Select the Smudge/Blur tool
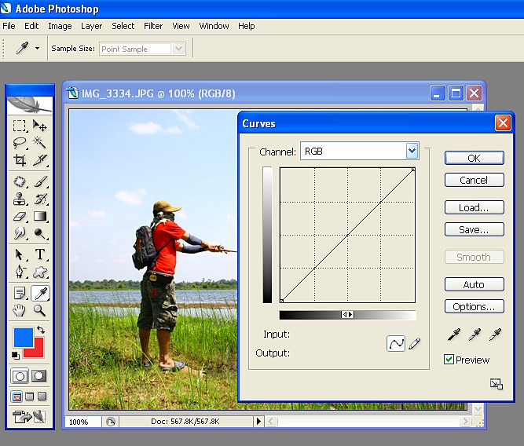Viewport: 524px width, 446px height. 20,233
